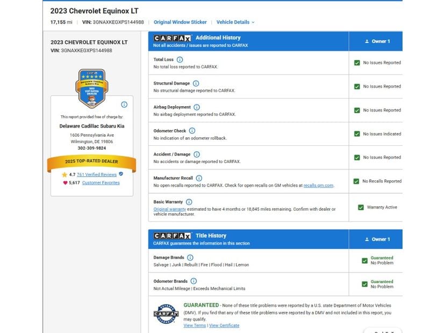Click the 2023 Chevrolet Equinox LT page title

pyautogui.click(x=94, y=11)
